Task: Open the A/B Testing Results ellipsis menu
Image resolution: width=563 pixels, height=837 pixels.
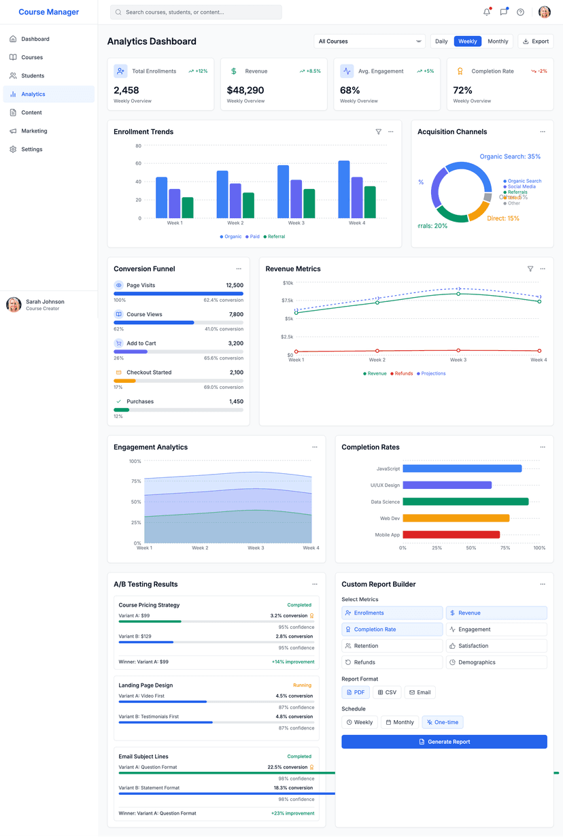Action: tap(315, 584)
